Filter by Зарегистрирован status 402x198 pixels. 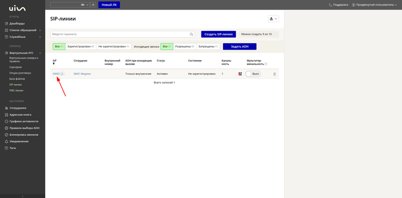point(81,47)
